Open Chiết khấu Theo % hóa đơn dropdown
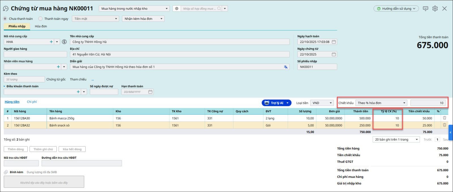Viewport: 453px width, 192px height. click(381, 103)
